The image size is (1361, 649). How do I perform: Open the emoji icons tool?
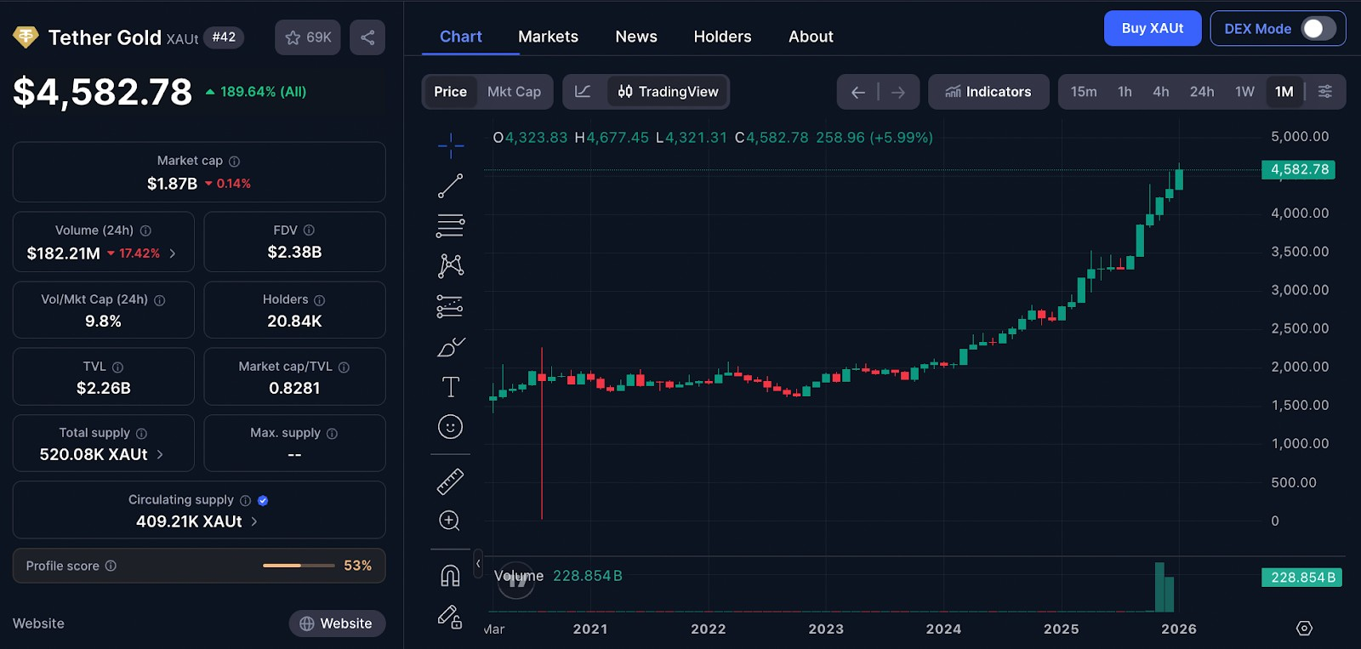(450, 427)
